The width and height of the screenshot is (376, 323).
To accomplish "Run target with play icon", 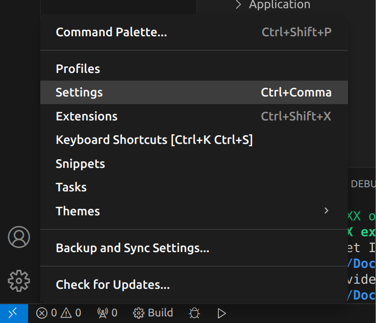I will click(221, 313).
